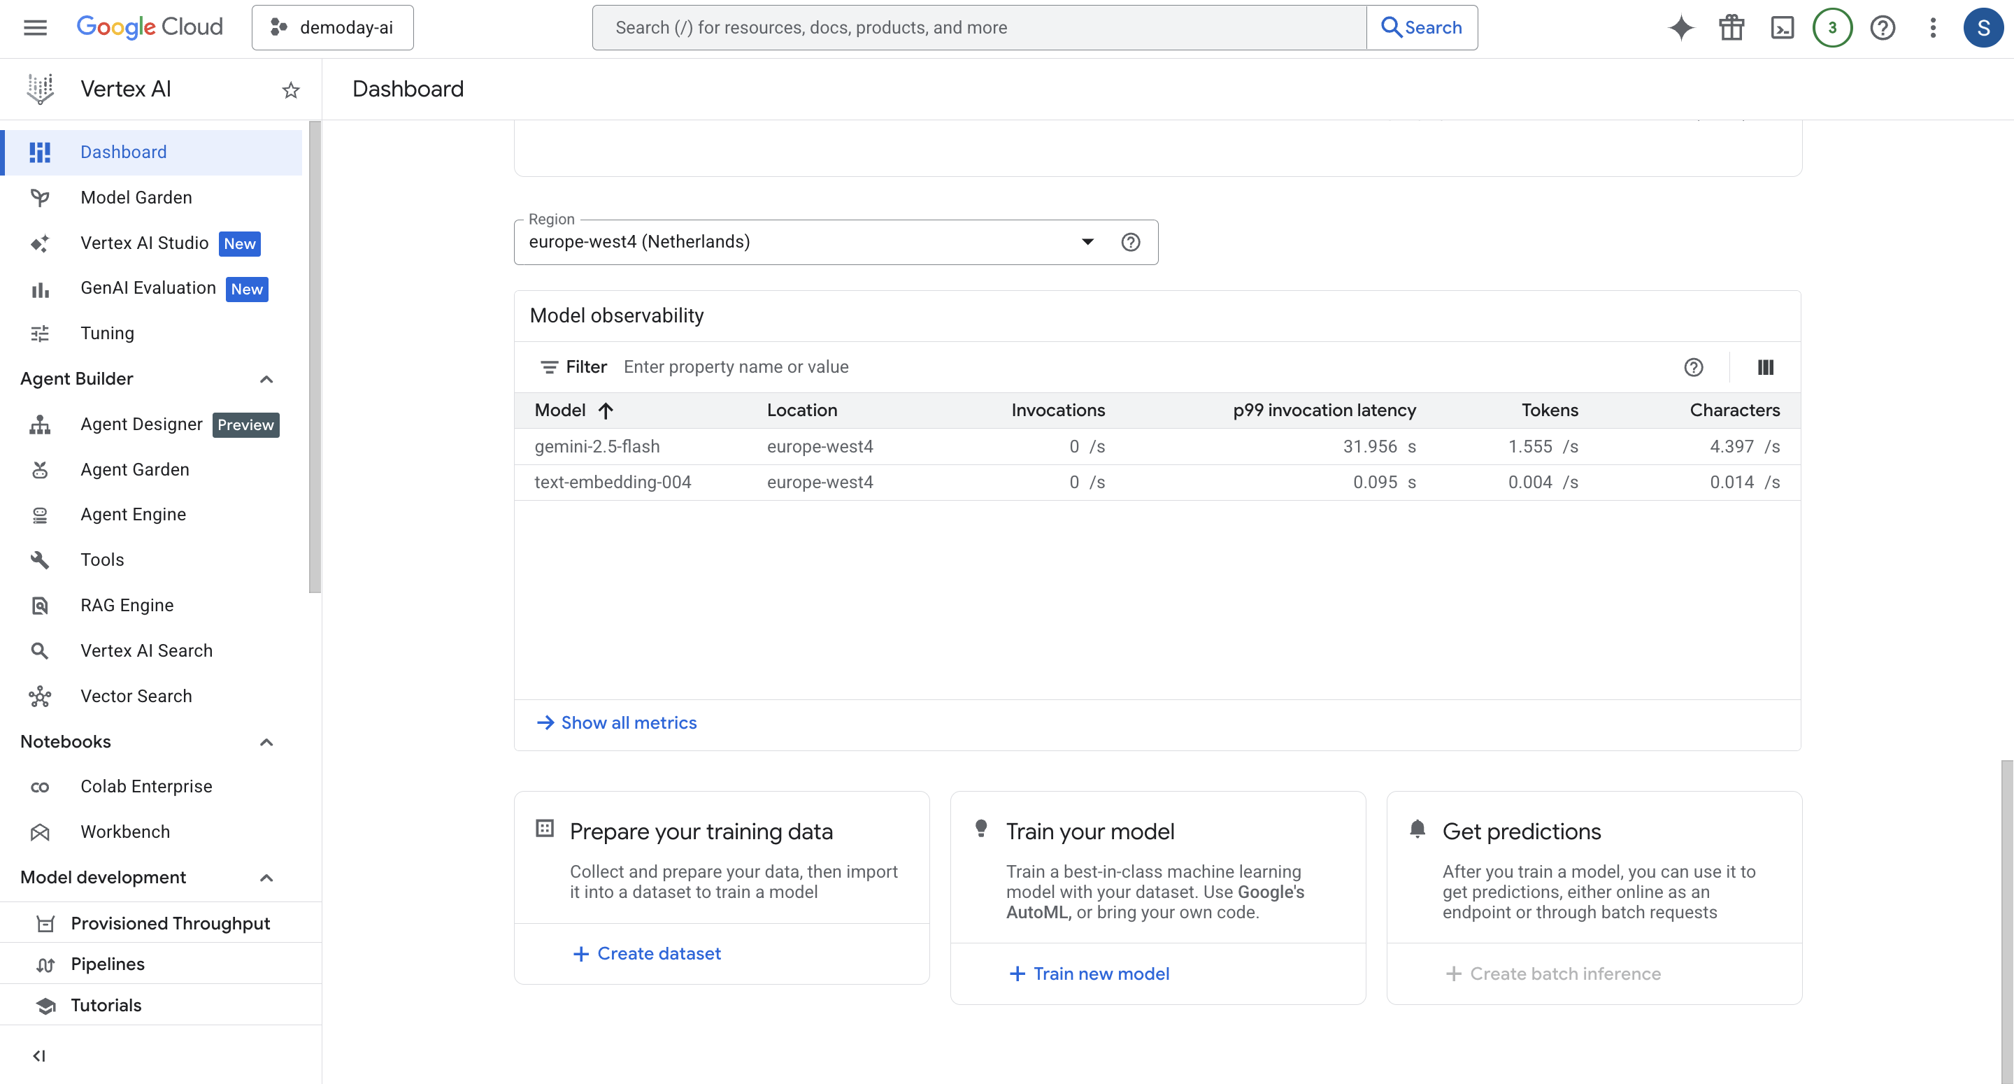
Task: Collapse the Notebooks section
Action: 266,741
